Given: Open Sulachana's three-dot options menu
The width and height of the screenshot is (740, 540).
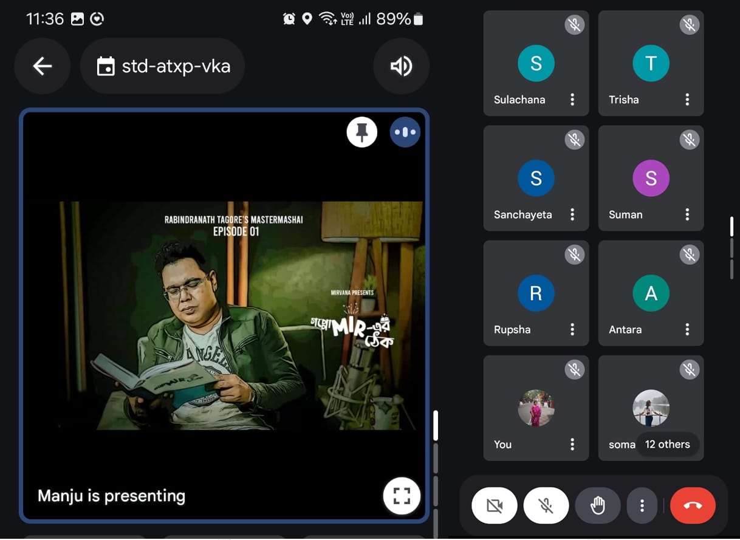Looking at the screenshot, I should tap(572, 100).
